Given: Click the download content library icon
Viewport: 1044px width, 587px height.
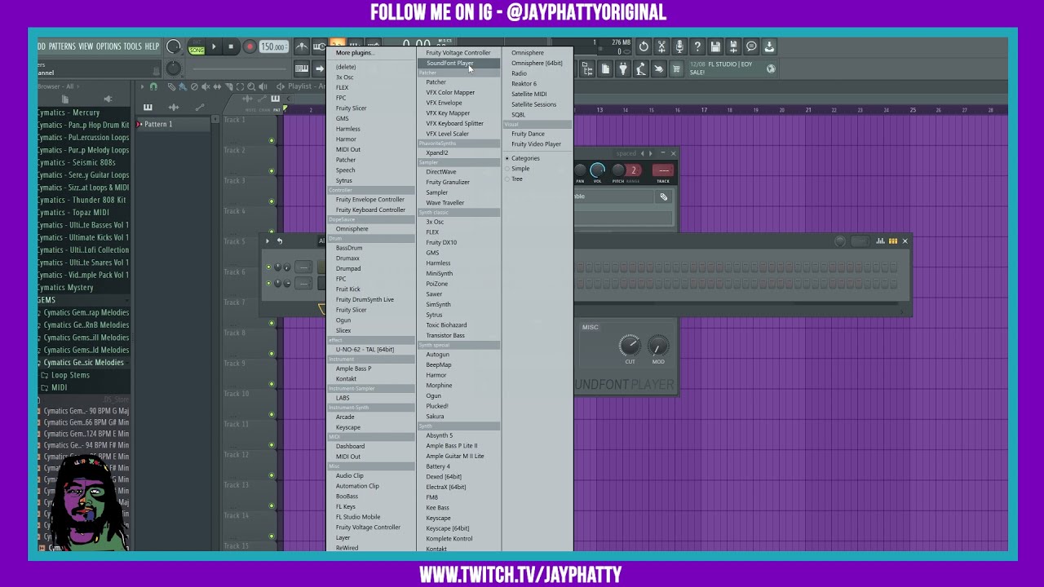Looking at the screenshot, I should pyautogui.click(x=769, y=46).
